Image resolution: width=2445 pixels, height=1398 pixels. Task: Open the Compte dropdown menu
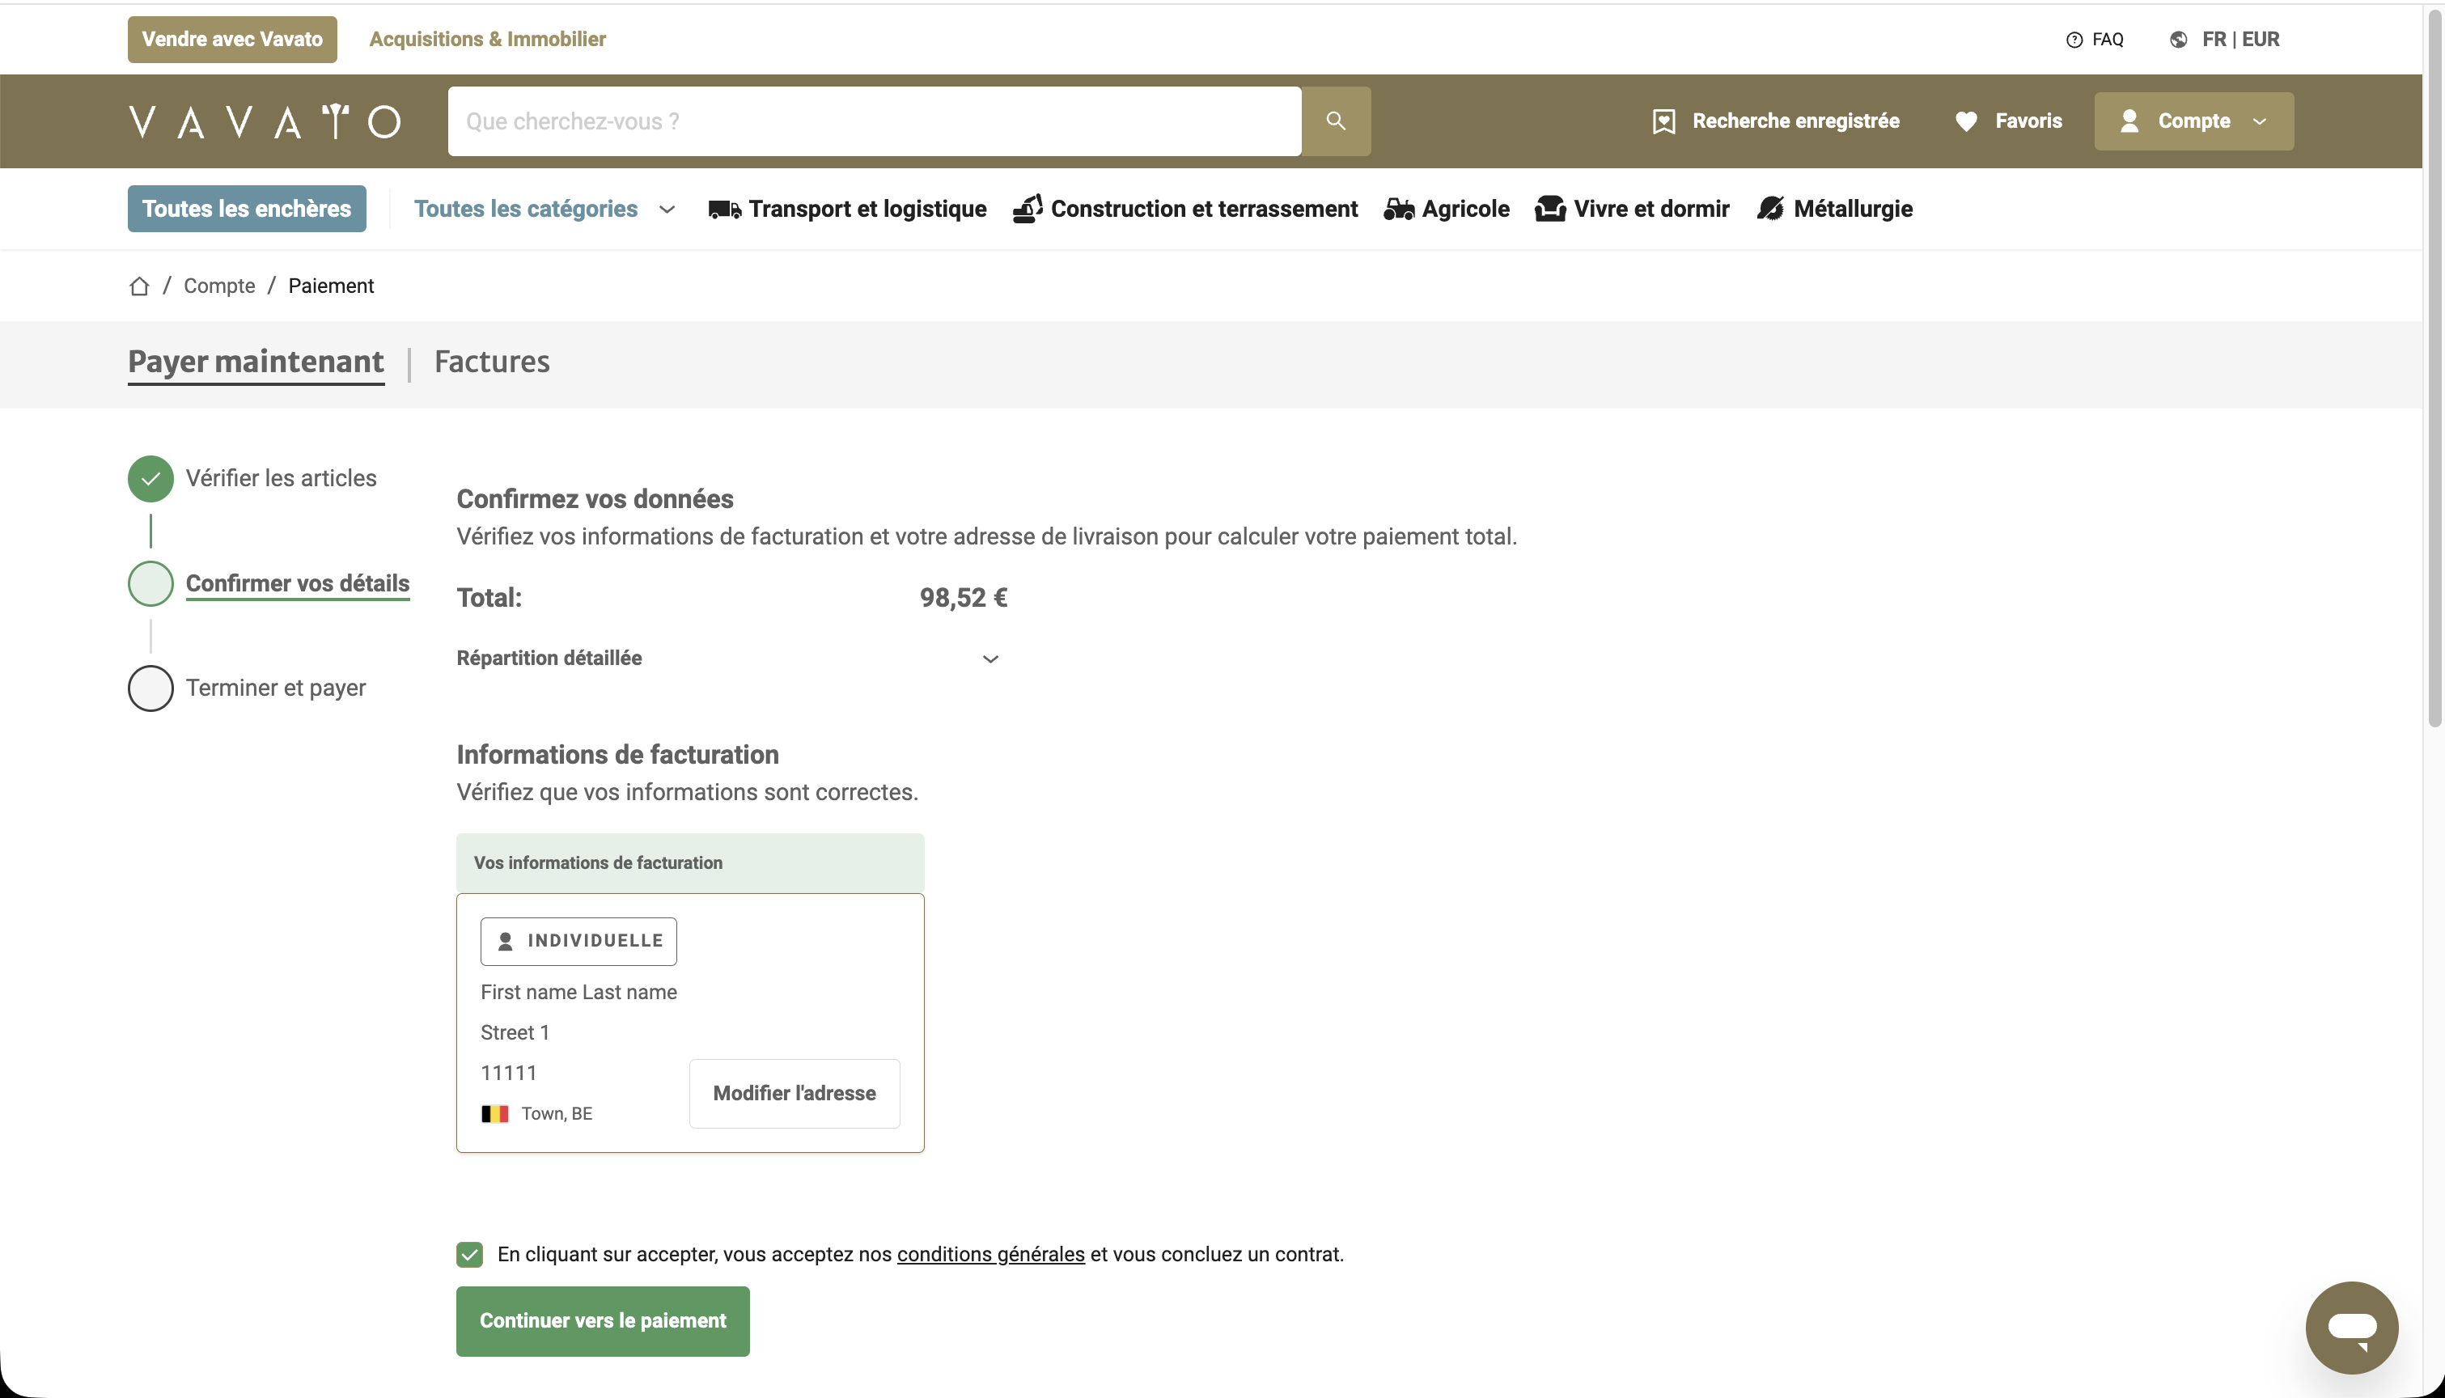pyautogui.click(x=2193, y=121)
